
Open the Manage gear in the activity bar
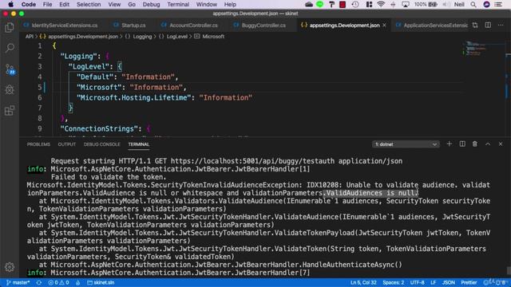tap(10, 267)
